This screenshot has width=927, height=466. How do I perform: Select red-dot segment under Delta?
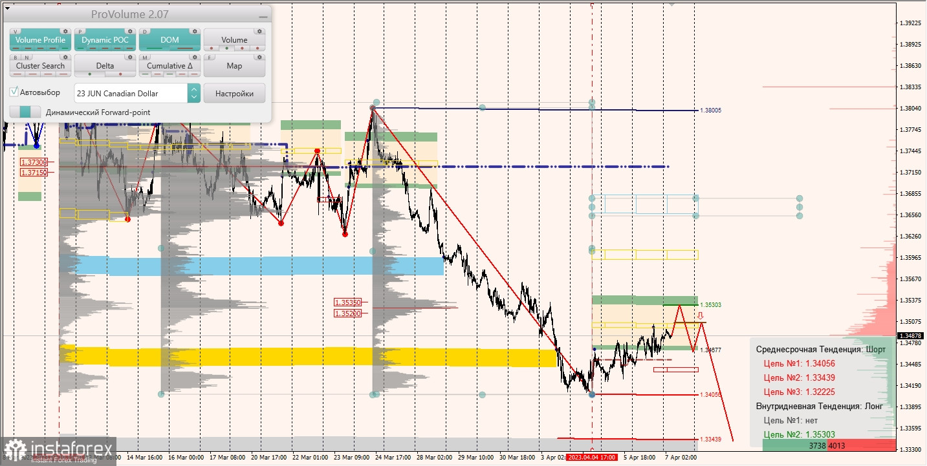(x=119, y=74)
